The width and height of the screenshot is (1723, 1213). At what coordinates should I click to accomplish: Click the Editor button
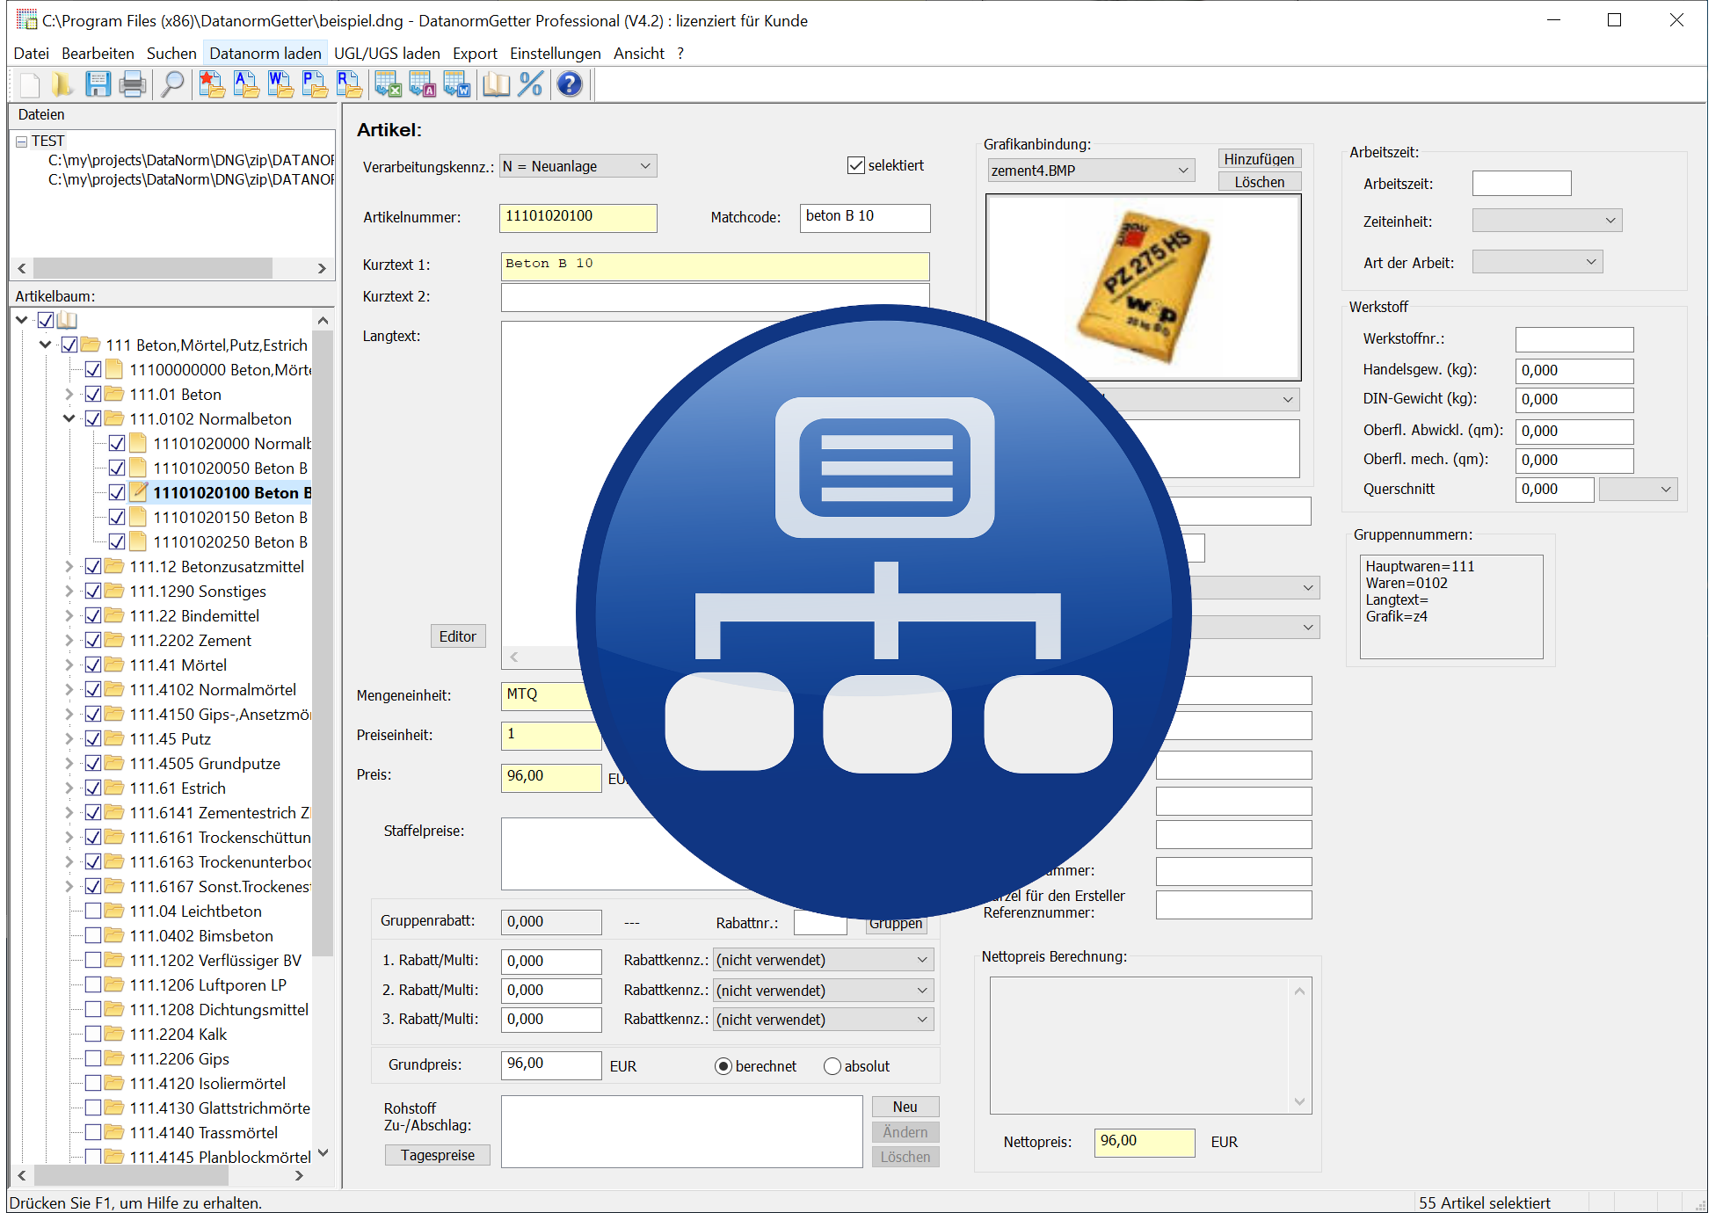click(458, 636)
